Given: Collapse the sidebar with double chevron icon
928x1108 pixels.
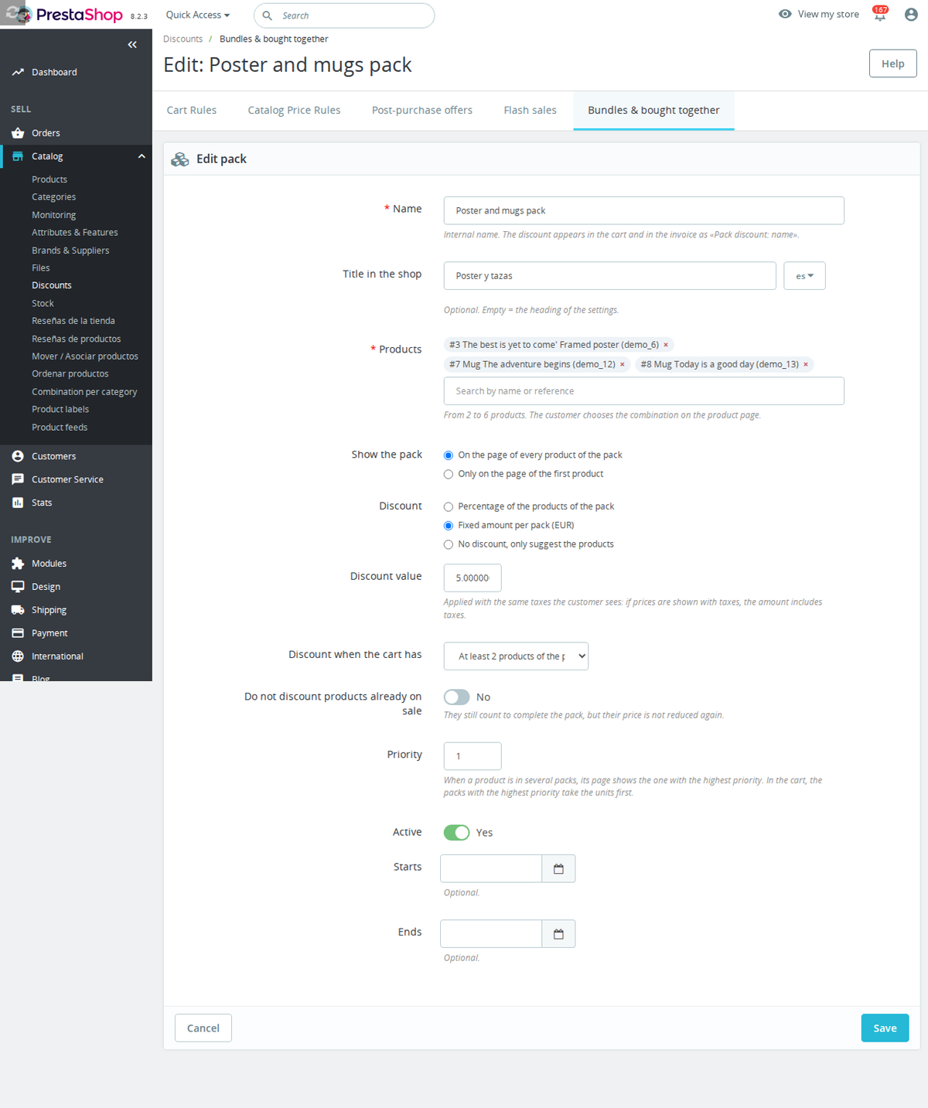Looking at the screenshot, I should pyautogui.click(x=132, y=45).
